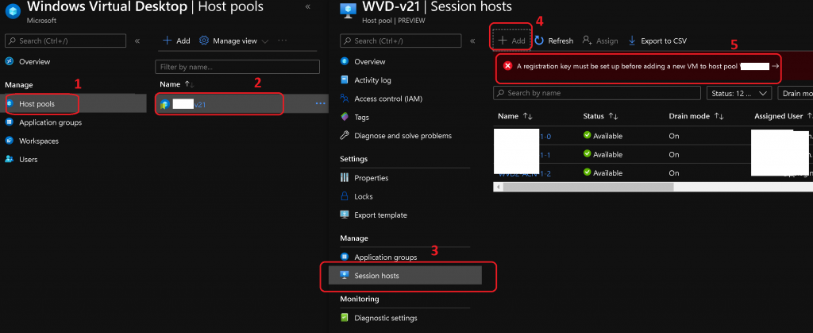Screen dimensions: 813x333
Task: Click Add session host button
Action: click(x=511, y=41)
